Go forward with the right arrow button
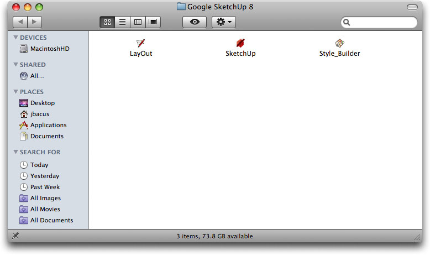Screen dimensions: 430x255 coord(35,22)
